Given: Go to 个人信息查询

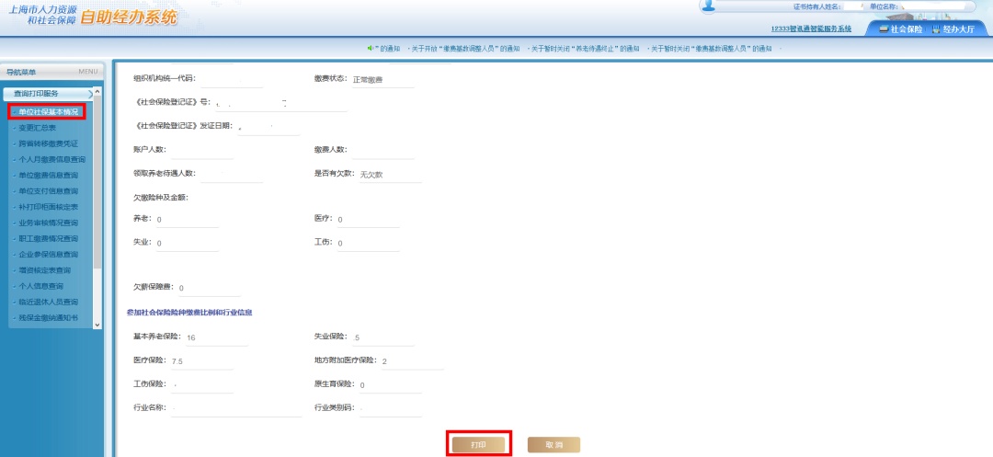Looking at the screenshot, I should point(40,286).
